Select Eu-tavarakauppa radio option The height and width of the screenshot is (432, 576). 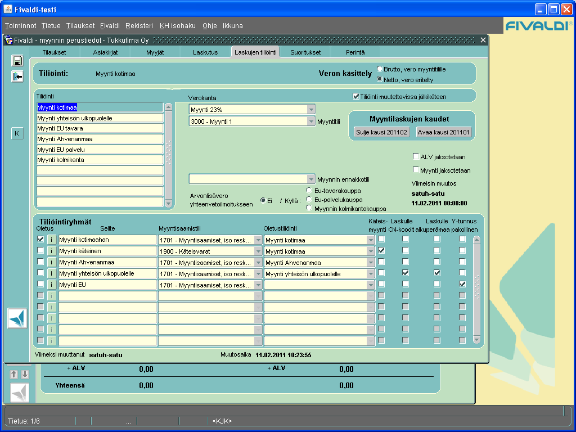coord(309,190)
